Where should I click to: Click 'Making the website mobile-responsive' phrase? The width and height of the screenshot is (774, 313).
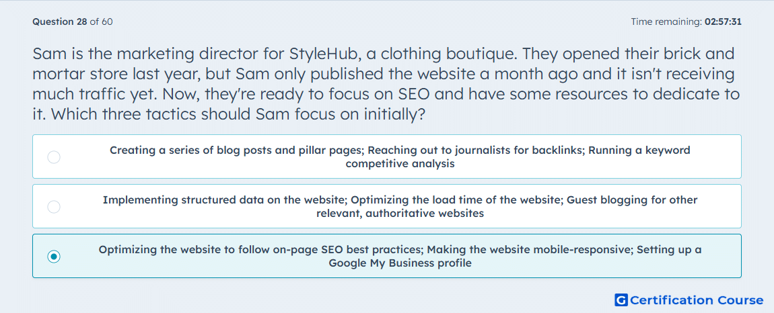tap(530, 249)
